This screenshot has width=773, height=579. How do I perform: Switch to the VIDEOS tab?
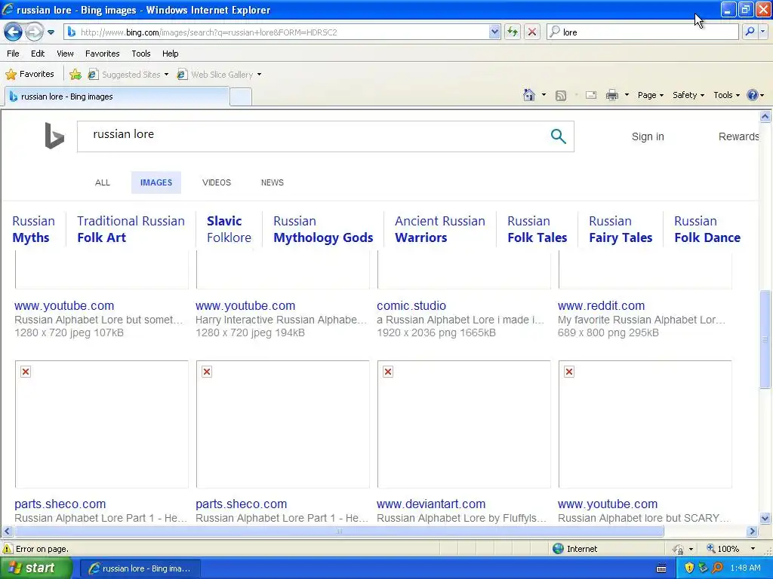tap(217, 182)
